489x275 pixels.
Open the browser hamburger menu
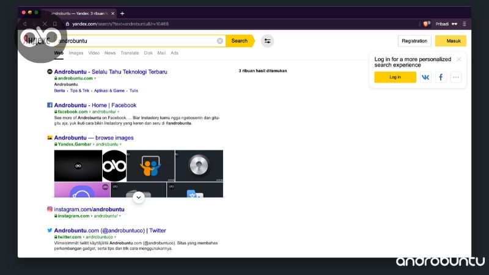[x=465, y=24]
